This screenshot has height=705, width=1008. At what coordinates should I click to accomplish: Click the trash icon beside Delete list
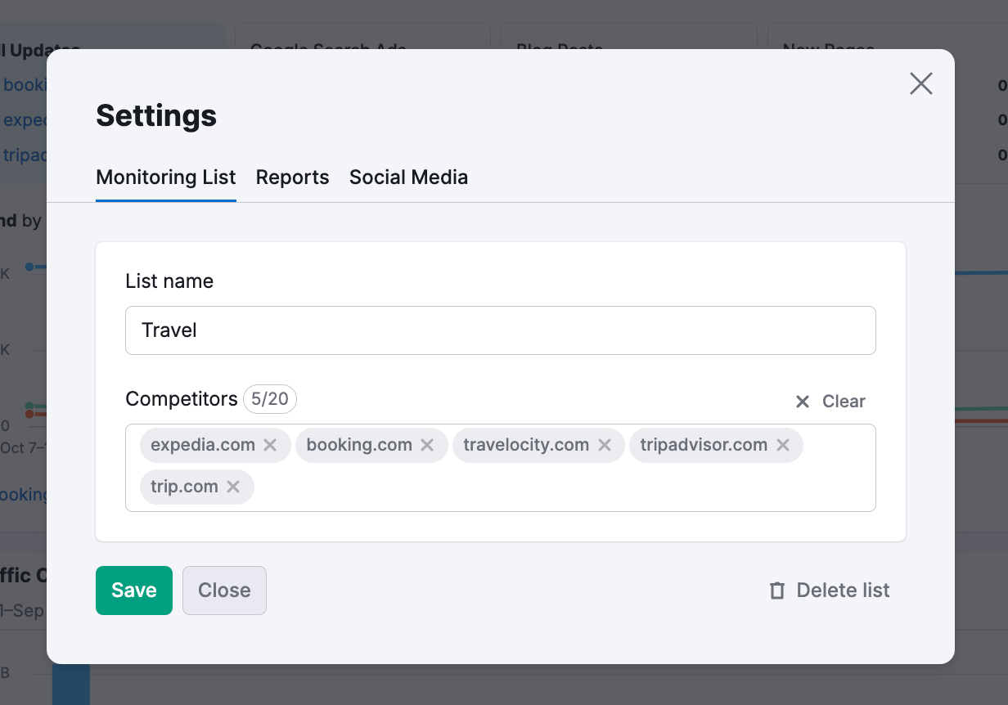point(776,590)
